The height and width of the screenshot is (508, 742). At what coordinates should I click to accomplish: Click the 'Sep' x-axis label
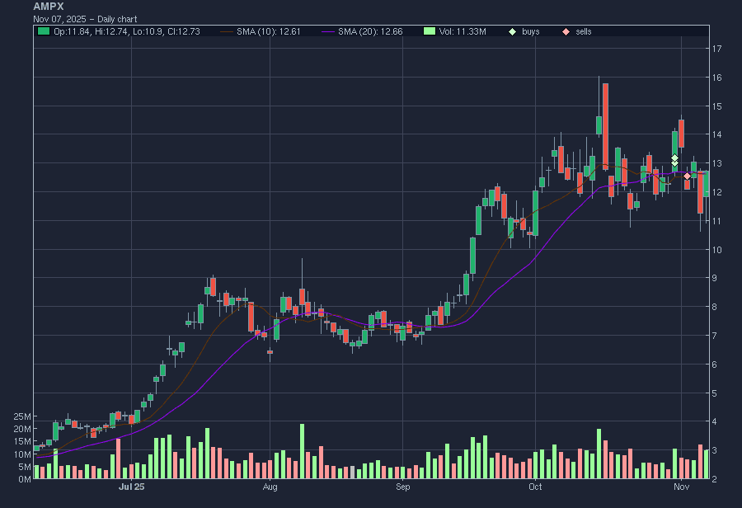click(x=402, y=487)
